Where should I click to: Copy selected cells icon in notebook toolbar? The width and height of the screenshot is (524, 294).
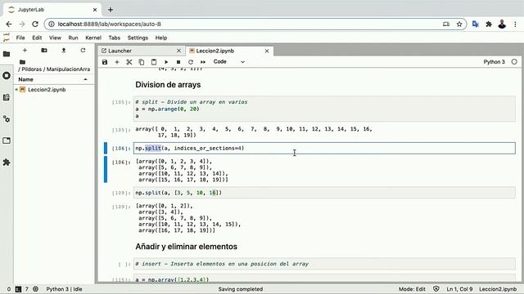coord(142,62)
